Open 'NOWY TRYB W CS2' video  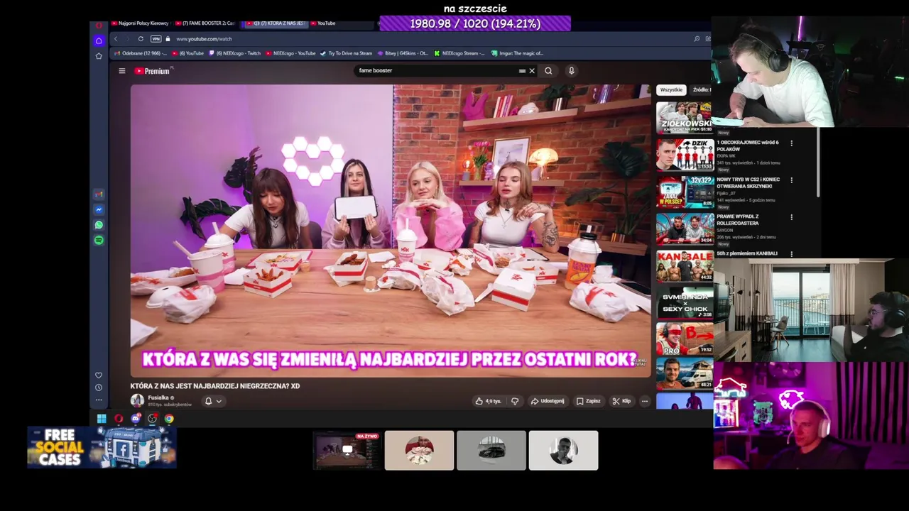click(x=748, y=182)
